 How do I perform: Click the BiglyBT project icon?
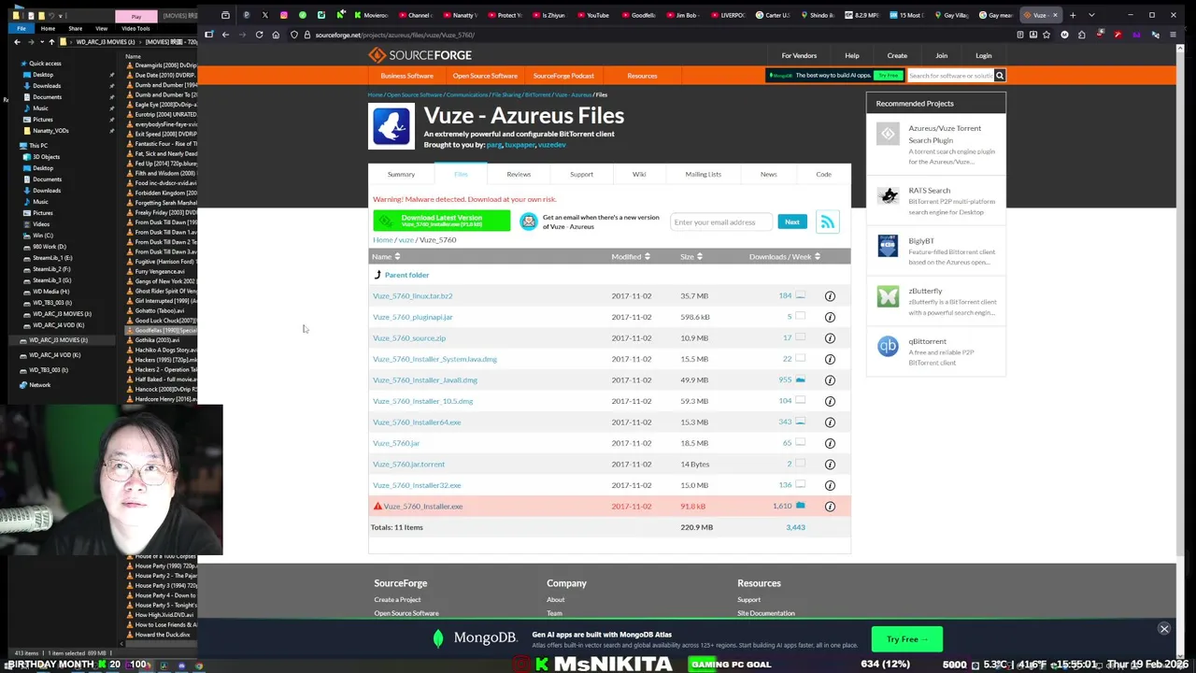click(x=888, y=246)
